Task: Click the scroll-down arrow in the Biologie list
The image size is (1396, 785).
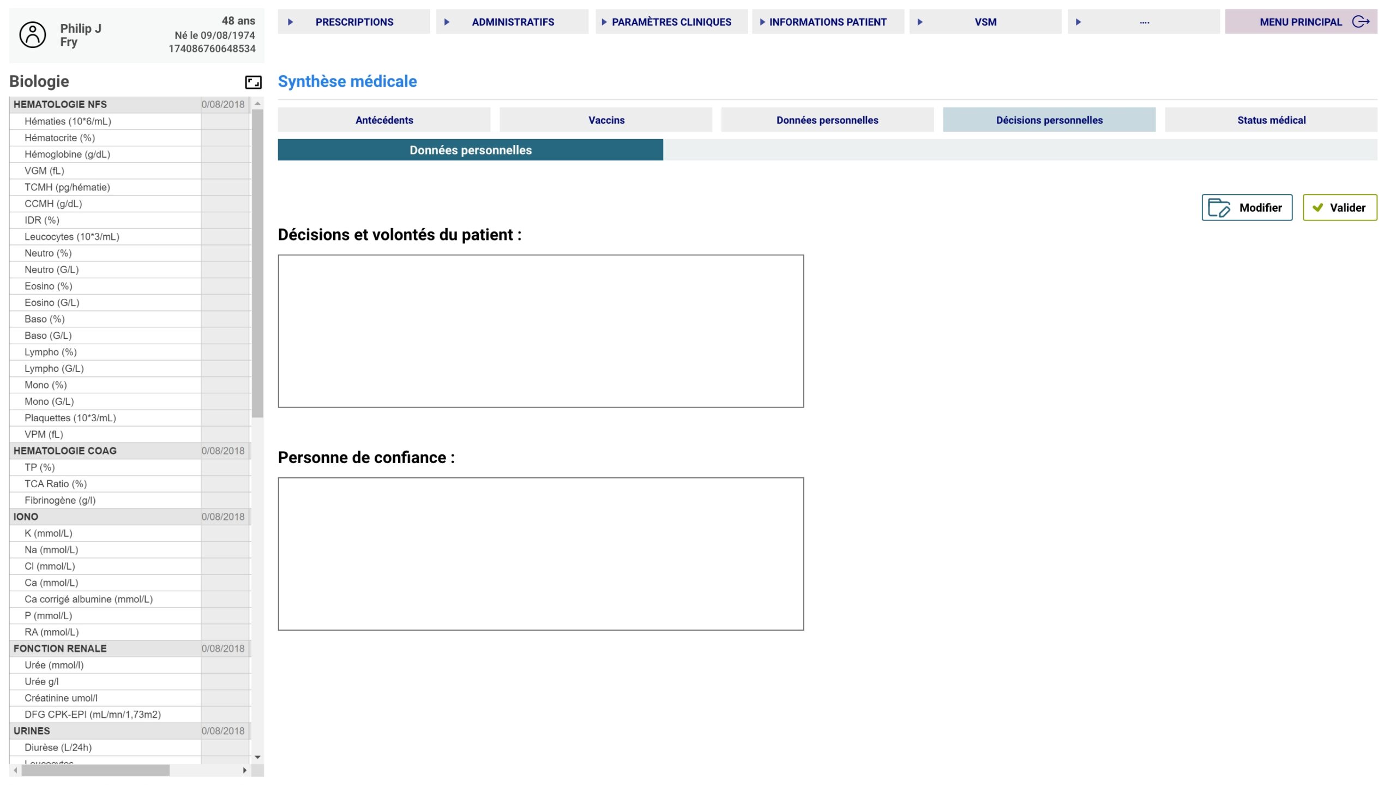Action: 257,757
